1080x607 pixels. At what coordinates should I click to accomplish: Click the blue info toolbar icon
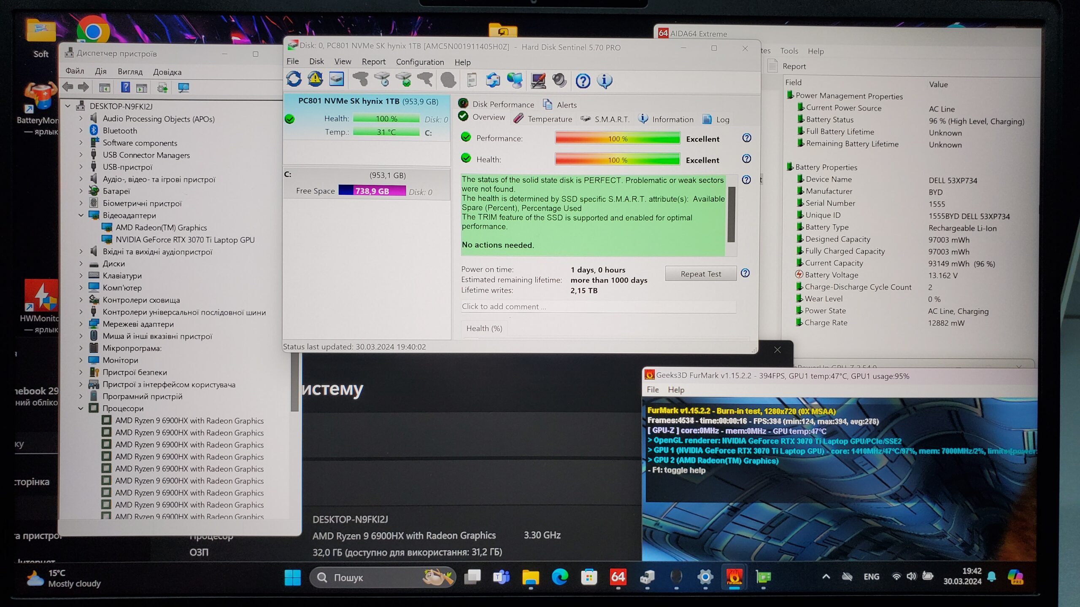604,81
